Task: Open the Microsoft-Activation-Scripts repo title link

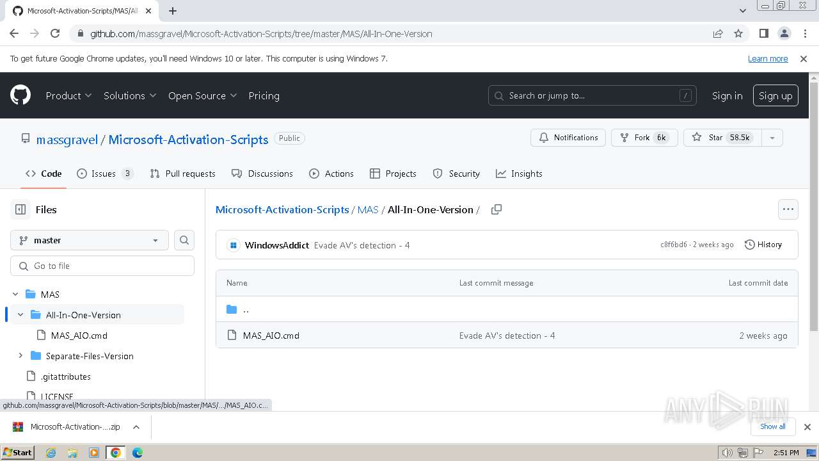Action: 188,140
